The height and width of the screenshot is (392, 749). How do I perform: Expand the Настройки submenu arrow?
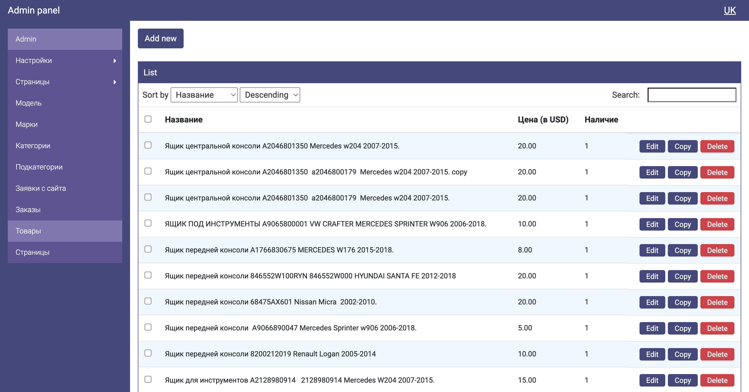[x=115, y=61]
